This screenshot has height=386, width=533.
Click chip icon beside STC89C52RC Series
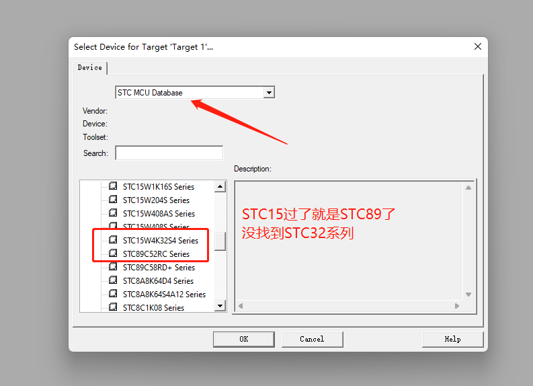click(x=113, y=254)
